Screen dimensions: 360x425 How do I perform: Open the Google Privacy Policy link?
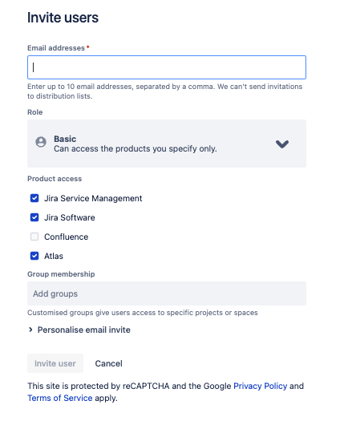[261, 386]
